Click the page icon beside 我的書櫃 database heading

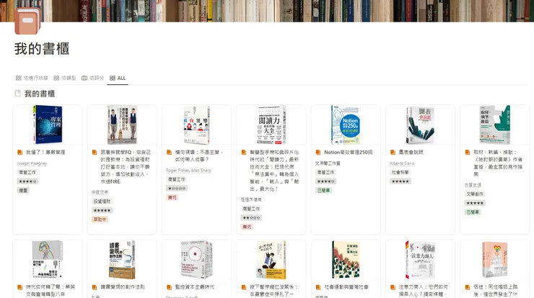(18, 94)
